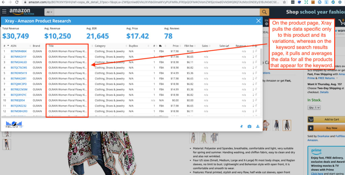Screen dimensions: 345x175
Task: Open the bottom product image thumbnail on left
Action: point(7,144)
